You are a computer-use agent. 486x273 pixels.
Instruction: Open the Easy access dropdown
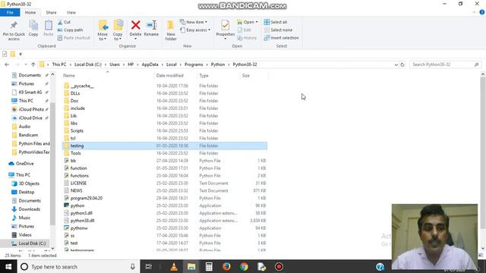tap(195, 30)
